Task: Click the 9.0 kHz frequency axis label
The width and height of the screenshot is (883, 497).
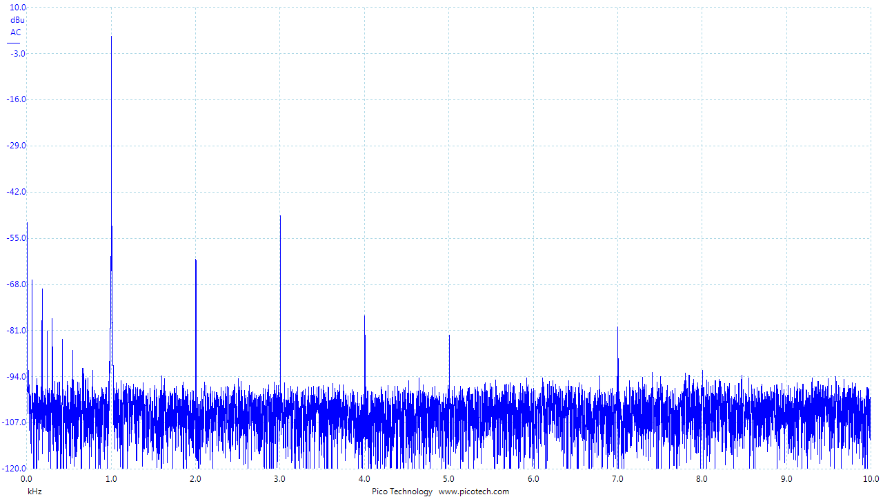Action: coord(786,479)
